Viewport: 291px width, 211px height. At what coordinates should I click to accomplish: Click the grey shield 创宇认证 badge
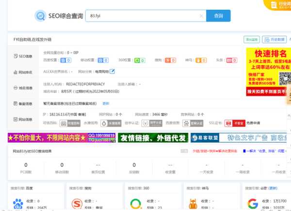point(152,123)
